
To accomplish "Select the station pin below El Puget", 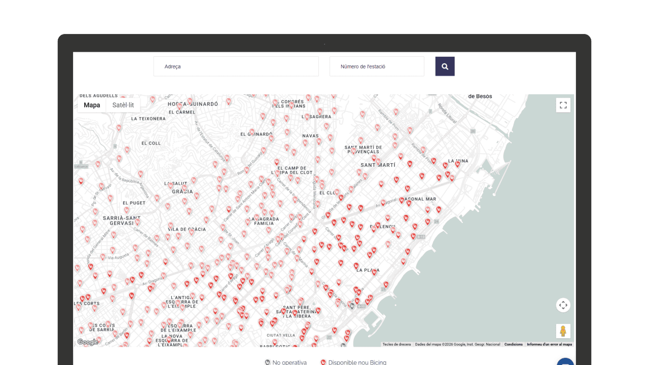I will [126, 210].
